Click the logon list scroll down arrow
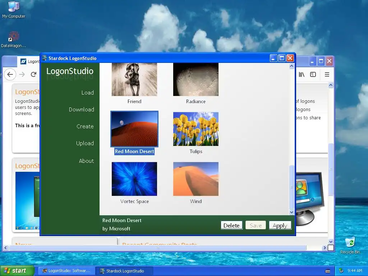The height and width of the screenshot is (276, 368). [291, 212]
